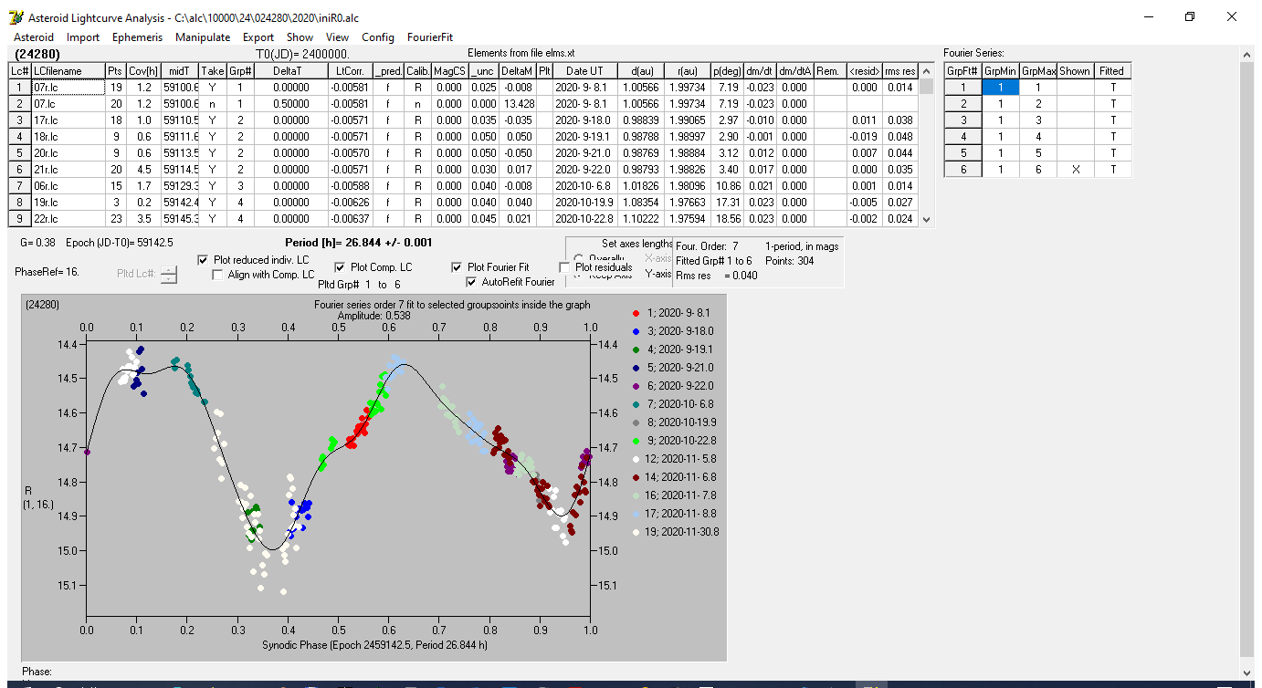Select the 20r.lc filename cell
1262x688 pixels.
point(67,153)
